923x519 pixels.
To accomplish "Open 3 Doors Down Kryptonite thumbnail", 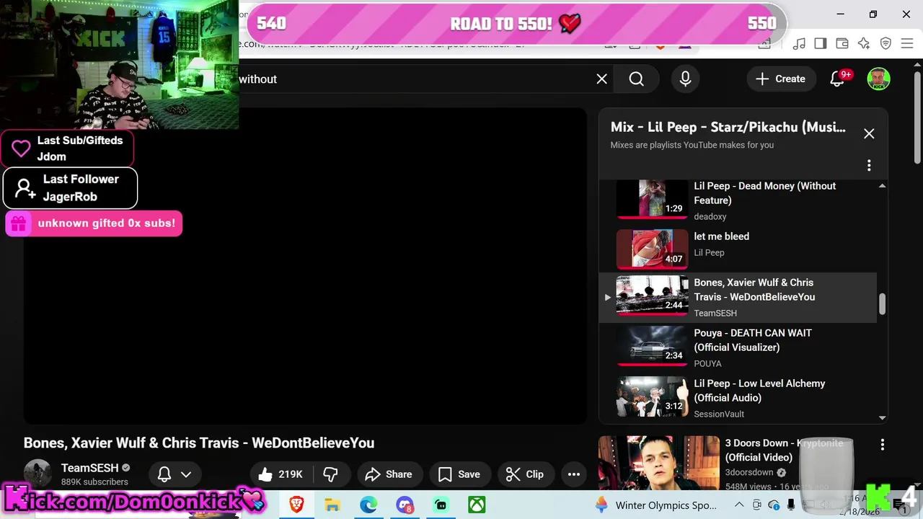I will [x=658, y=463].
